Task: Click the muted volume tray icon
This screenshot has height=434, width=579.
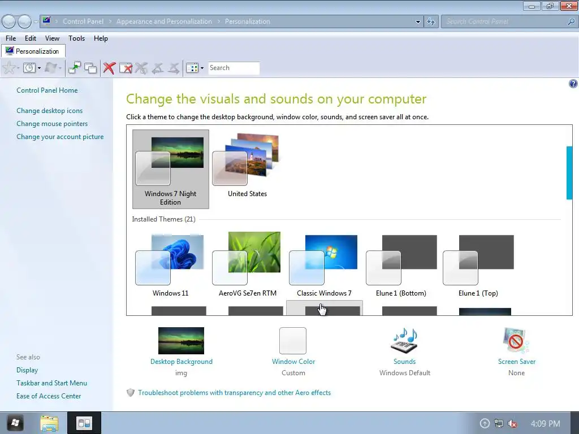Action: 512,424
